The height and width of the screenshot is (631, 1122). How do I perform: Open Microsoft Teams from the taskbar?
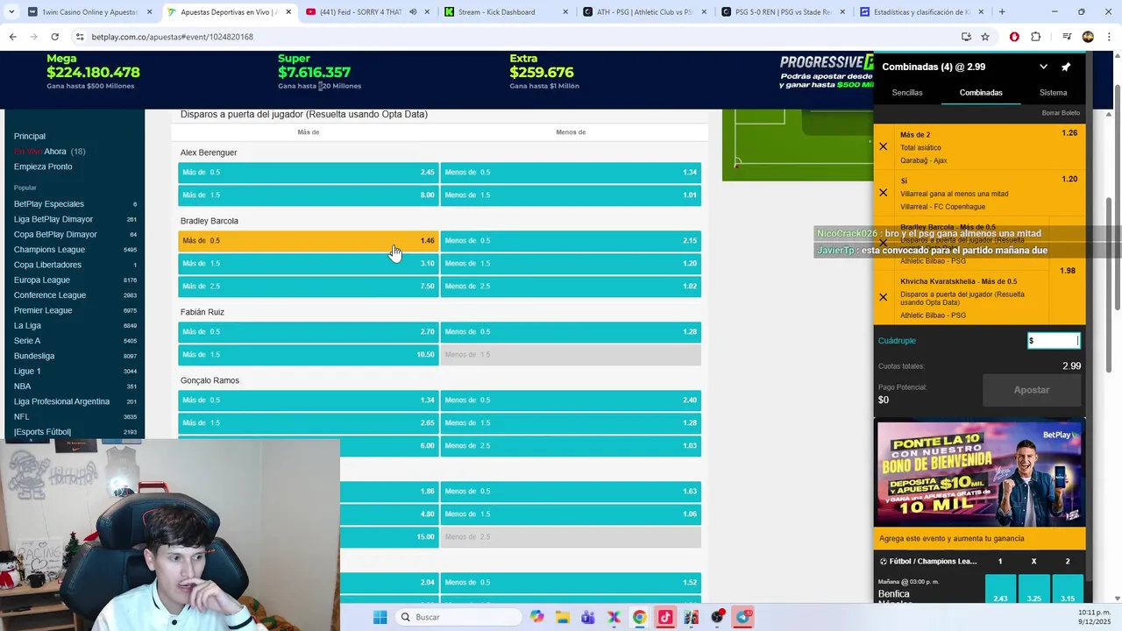click(x=587, y=617)
